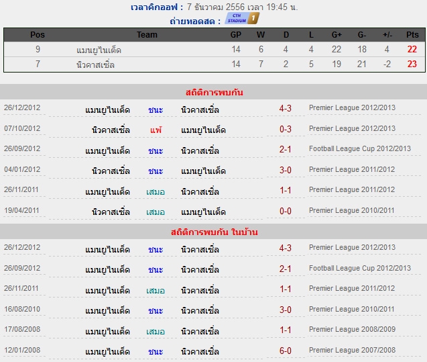Click the '3-0' score on 04/01/2012 row
This screenshot has width=427, height=362.
[286, 170]
